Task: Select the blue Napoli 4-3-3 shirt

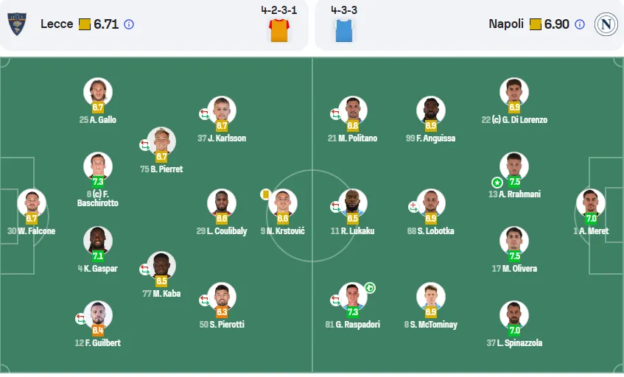Action: pyautogui.click(x=344, y=30)
